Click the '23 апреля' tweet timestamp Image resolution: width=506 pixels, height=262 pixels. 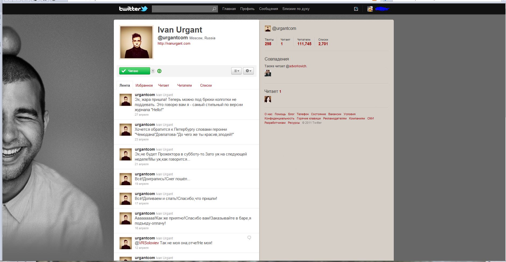[142, 139]
